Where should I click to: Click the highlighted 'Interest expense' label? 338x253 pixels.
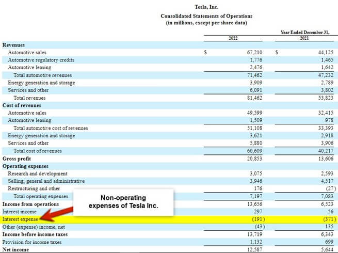pyautogui.click(x=20, y=219)
